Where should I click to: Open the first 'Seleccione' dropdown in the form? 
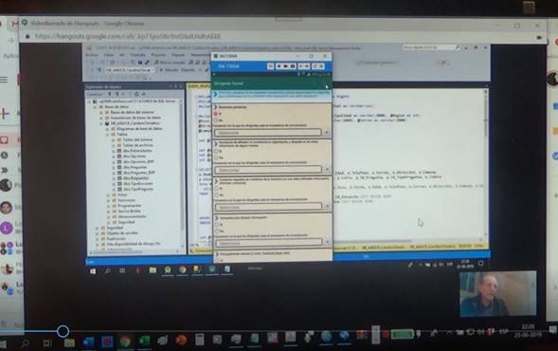pos(268,133)
